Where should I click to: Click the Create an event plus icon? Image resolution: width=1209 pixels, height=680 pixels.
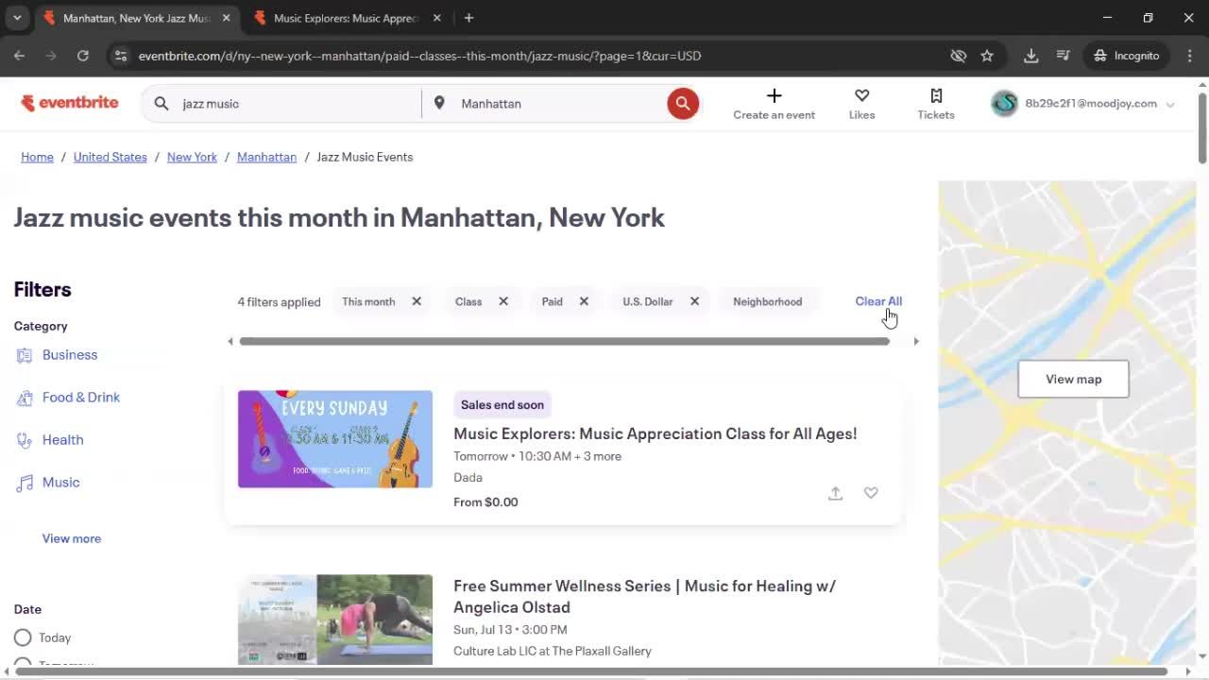[774, 95]
